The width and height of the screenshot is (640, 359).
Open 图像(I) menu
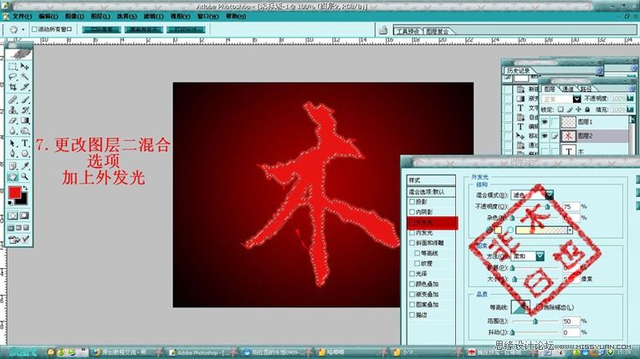click(x=74, y=17)
